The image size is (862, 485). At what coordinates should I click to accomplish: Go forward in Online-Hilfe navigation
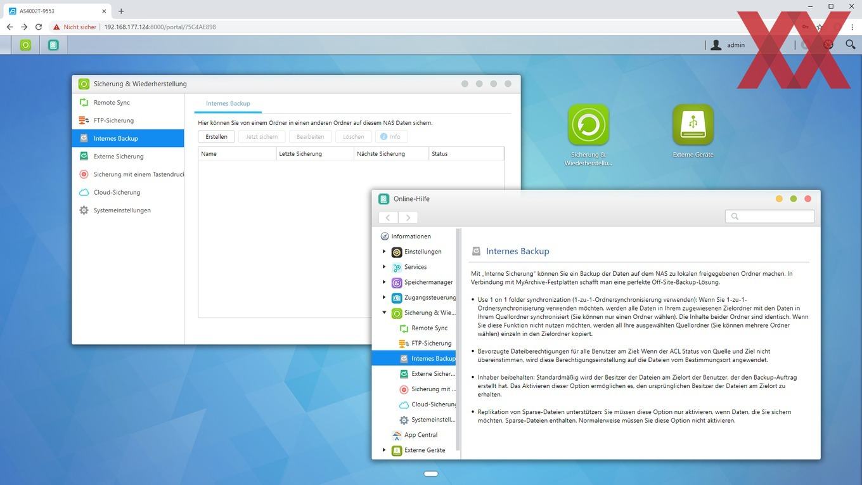[408, 217]
